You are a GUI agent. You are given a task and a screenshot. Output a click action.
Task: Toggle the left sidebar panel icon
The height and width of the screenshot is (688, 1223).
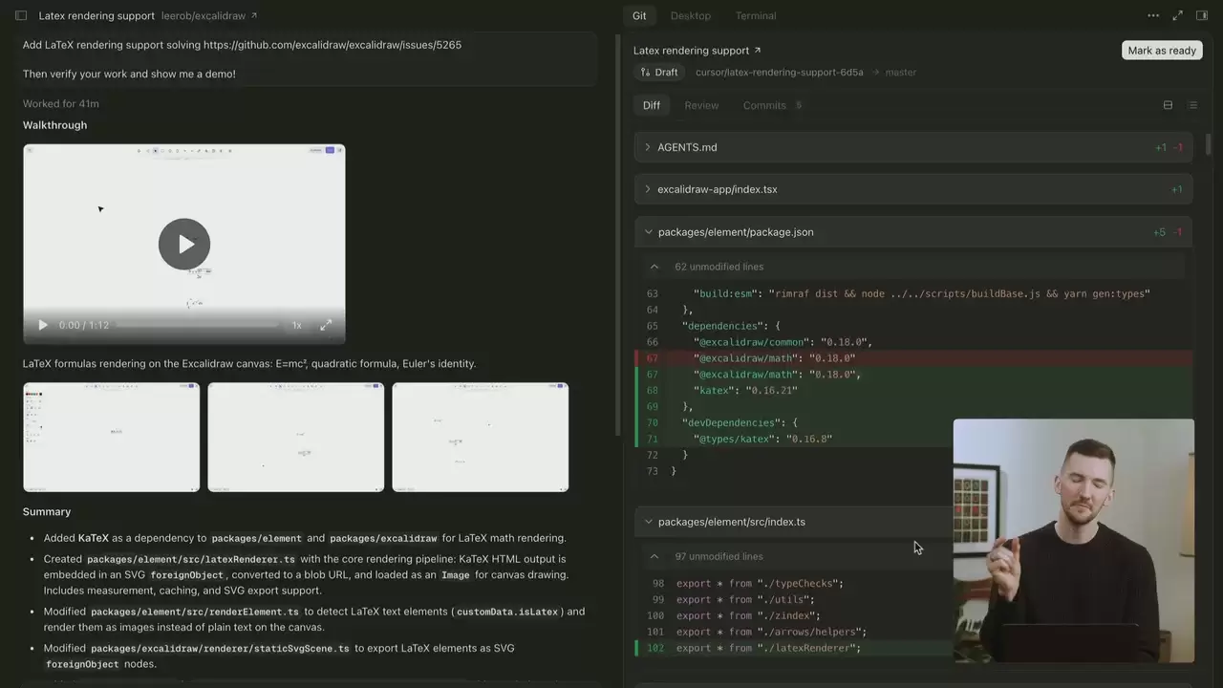point(21,15)
